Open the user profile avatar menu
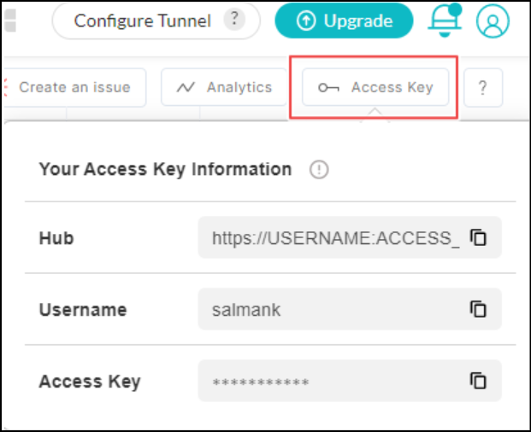Viewport: 531px width, 432px height. click(493, 21)
